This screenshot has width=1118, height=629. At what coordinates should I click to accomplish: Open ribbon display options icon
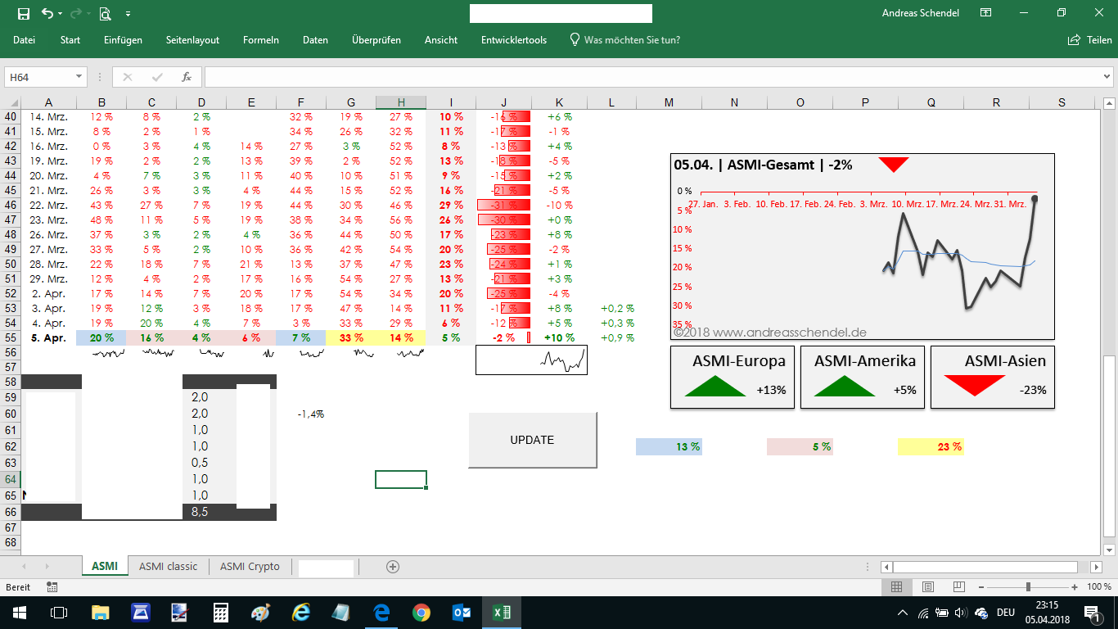point(986,13)
